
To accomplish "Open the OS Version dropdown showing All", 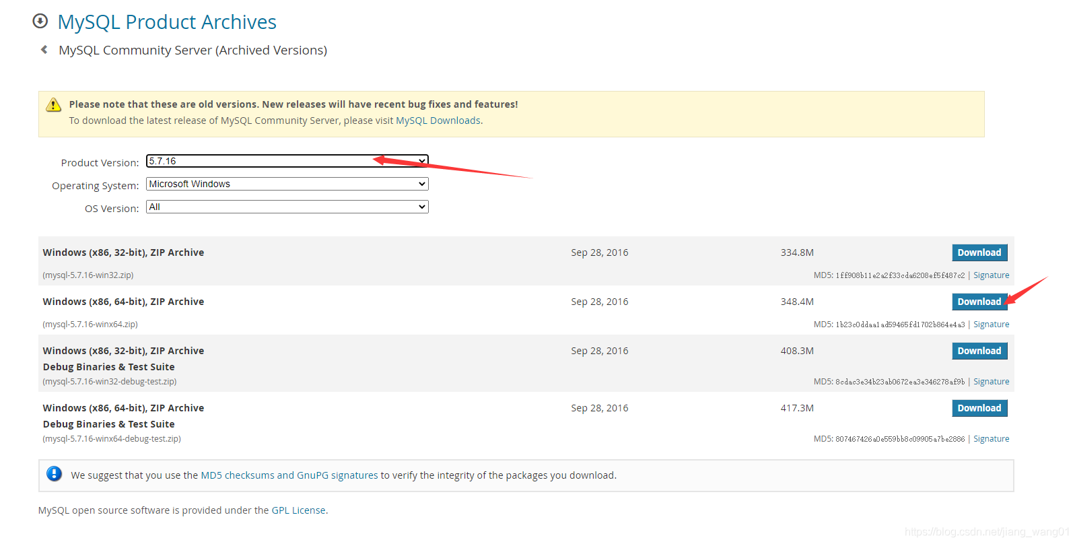I will click(287, 207).
